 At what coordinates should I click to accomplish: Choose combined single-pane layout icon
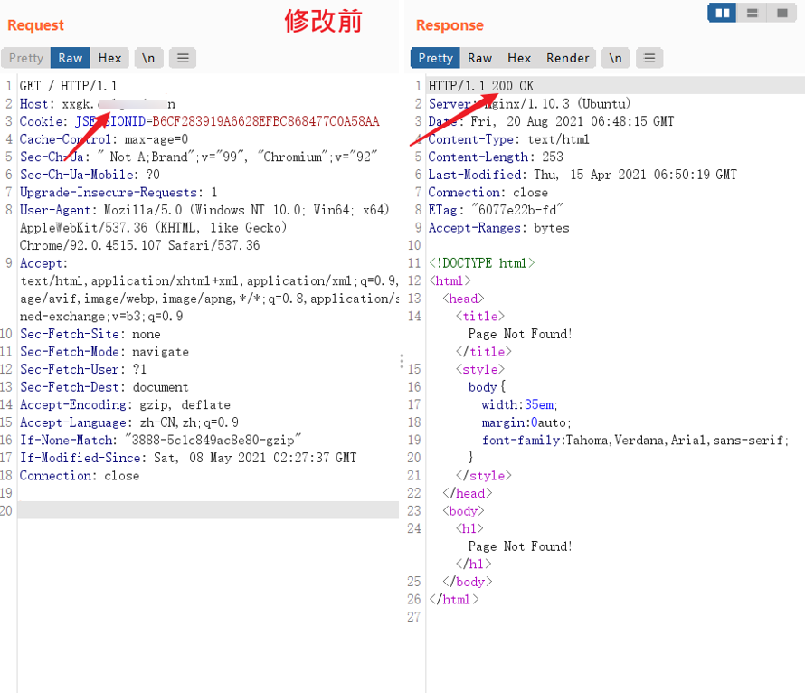[781, 13]
